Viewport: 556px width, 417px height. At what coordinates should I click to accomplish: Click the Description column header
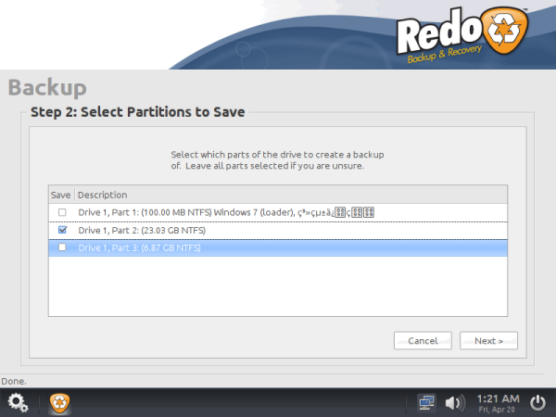(291, 195)
